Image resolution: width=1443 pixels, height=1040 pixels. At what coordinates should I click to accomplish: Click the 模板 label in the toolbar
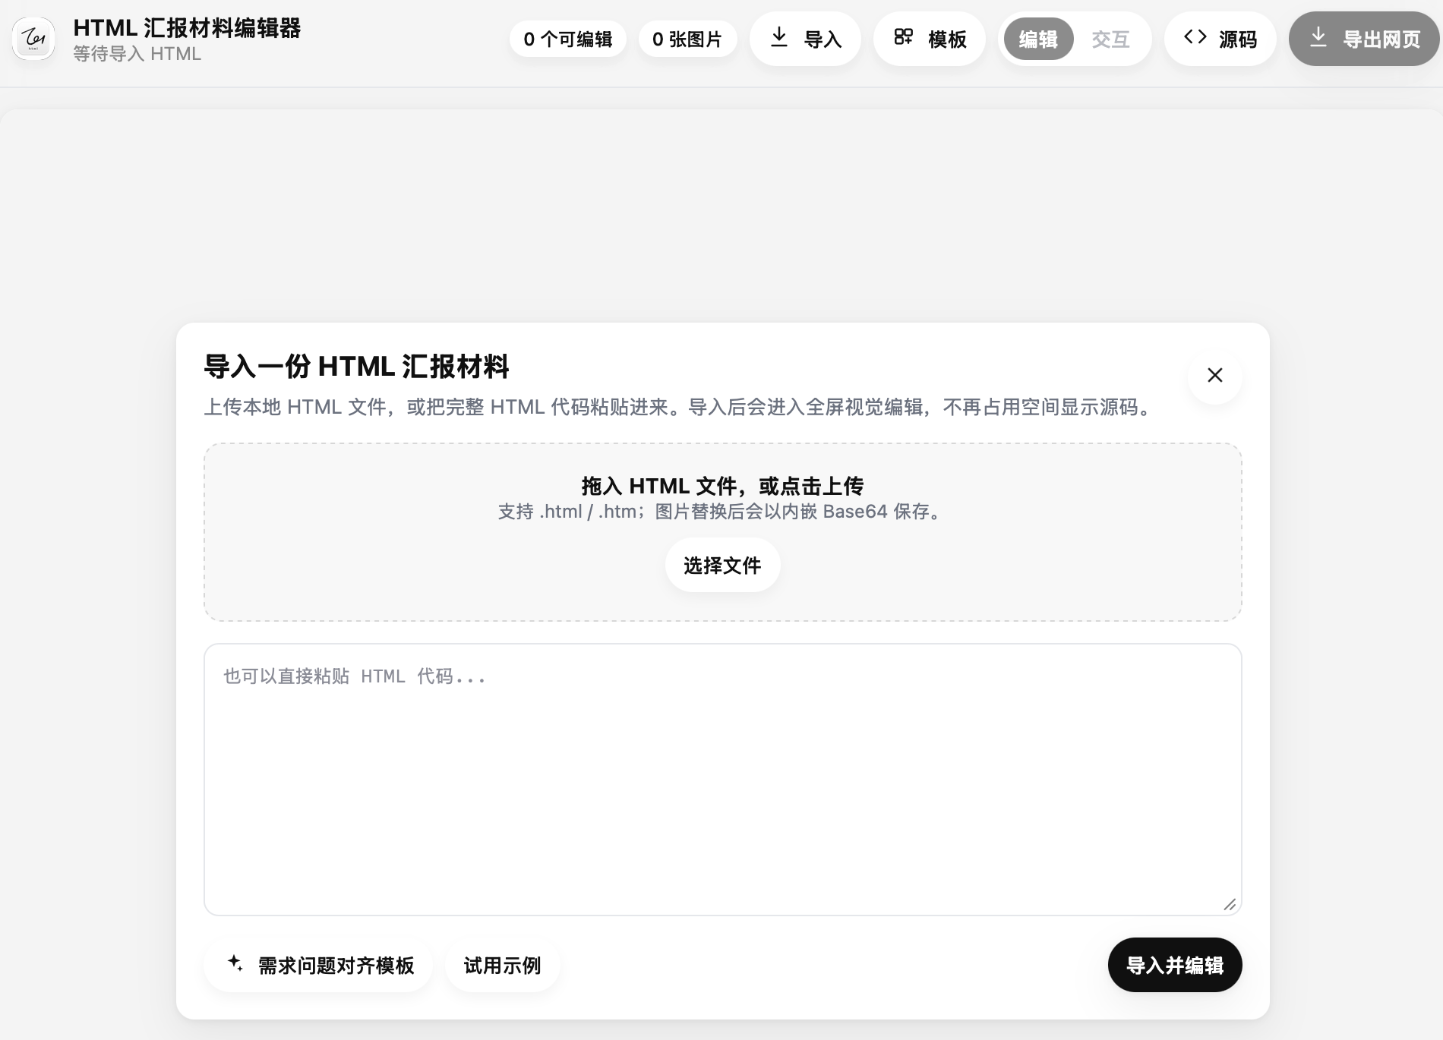[x=947, y=39]
